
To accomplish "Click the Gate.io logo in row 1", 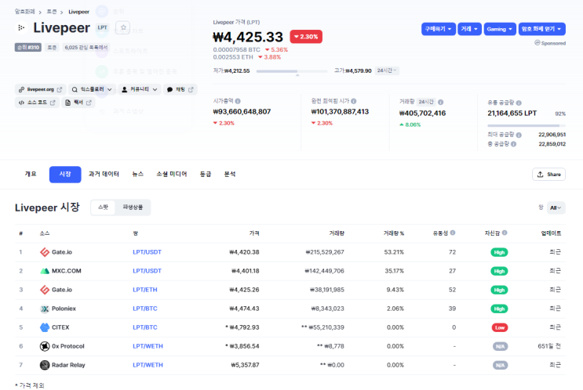I will 45,252.
